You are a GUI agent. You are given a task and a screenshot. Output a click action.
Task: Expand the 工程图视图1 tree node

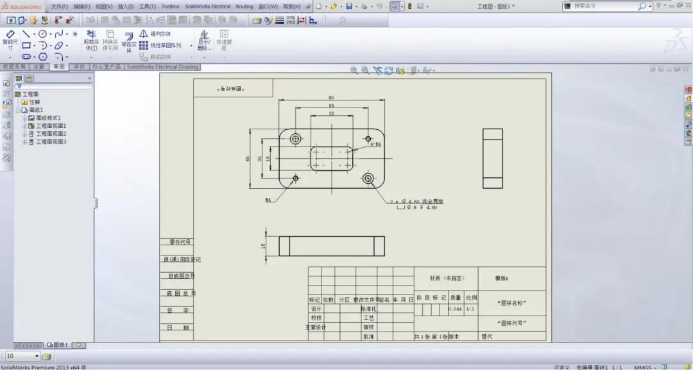pos(25,126)
